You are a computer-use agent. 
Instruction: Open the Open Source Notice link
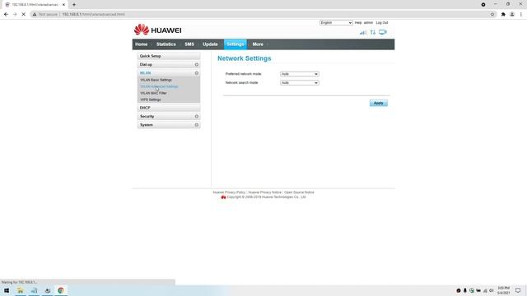click(x=299, y=192)
